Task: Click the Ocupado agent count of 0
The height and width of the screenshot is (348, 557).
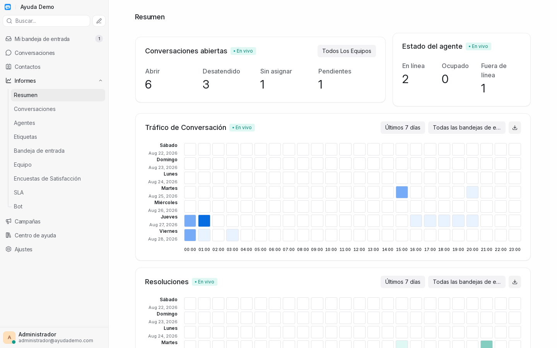Action: [445, 79]
